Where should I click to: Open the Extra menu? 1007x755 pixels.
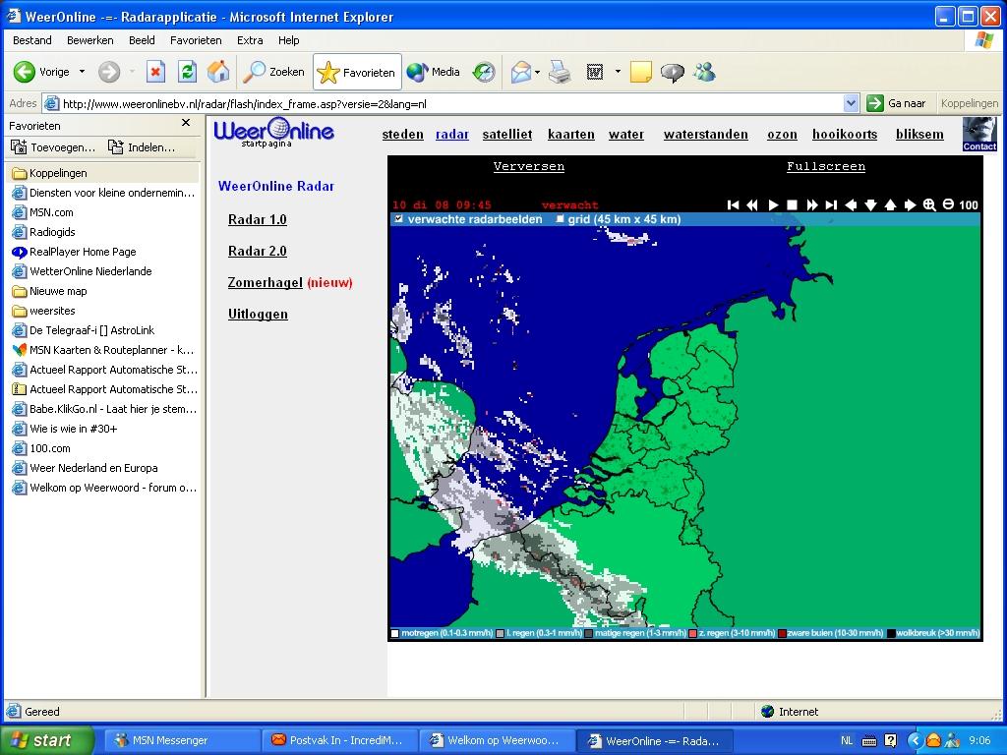tap(250, 40)
